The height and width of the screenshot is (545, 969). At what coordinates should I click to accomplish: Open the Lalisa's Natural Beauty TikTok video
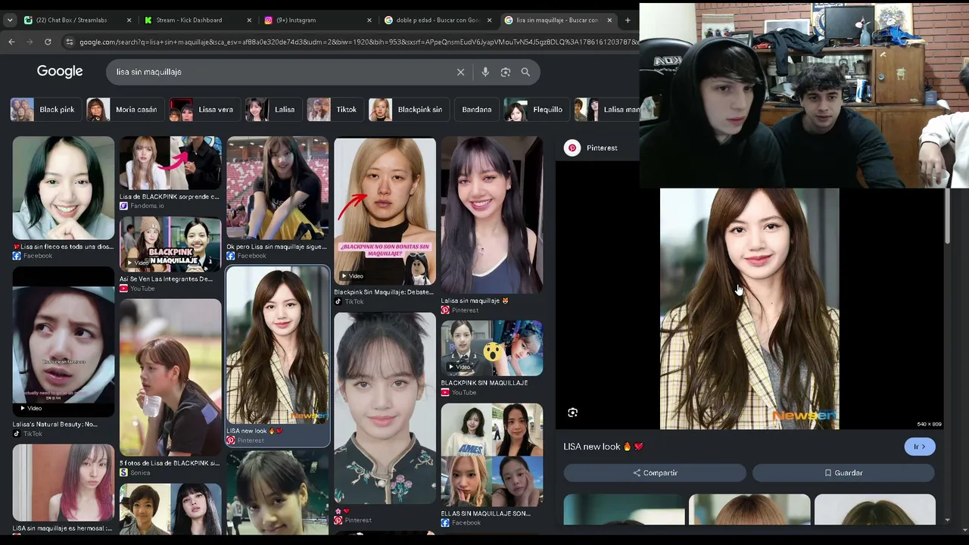(64, 341)
